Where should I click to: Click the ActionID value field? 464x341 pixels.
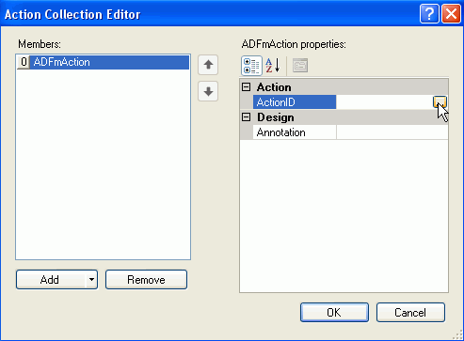point(384,102)
